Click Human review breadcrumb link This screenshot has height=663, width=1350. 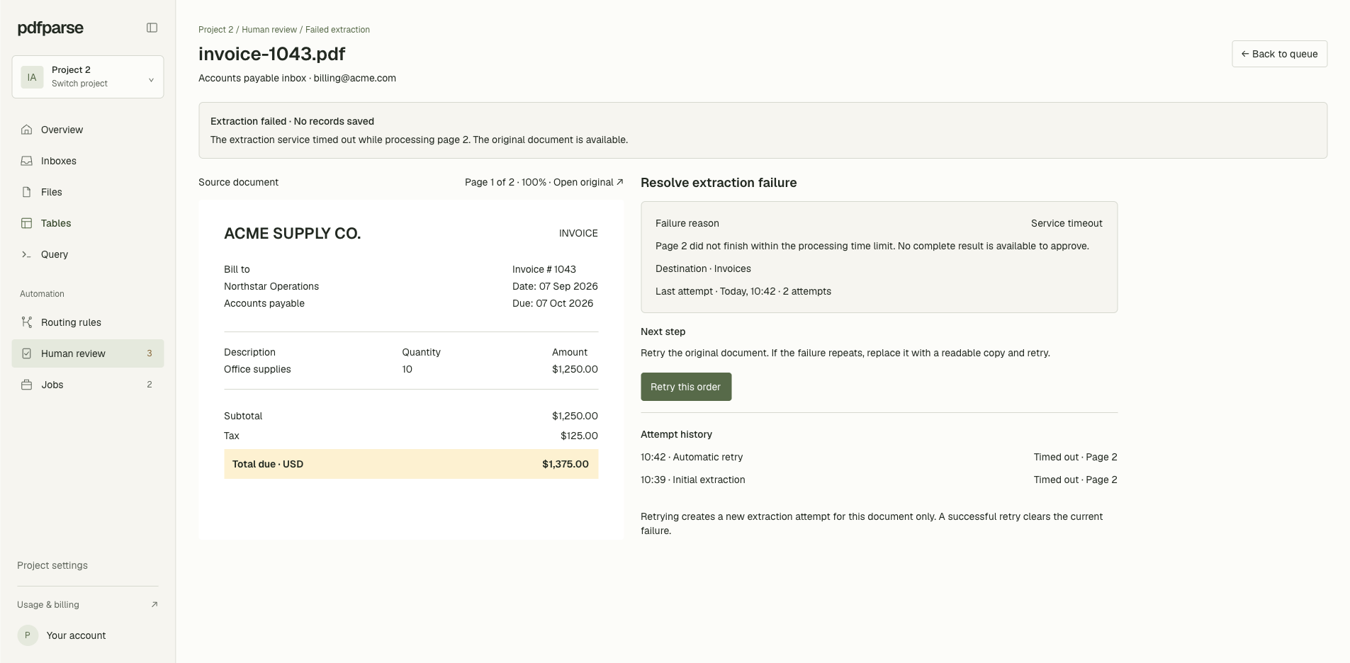pos(269,30)
